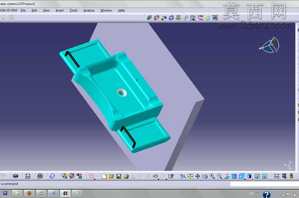
Task: Click the TR language indicator
Action: [x=251, y=194]
